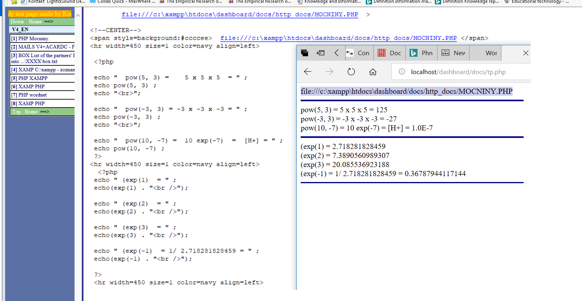Click the Edge forward navigation arrow
The height and width of the screenshot is (301, 582).
coord(329,72)
